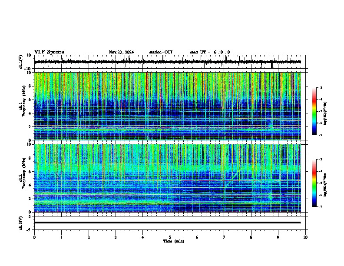Click the time axis tick label "3"
This screenshot has width=344, height=266.
(116, 237)
